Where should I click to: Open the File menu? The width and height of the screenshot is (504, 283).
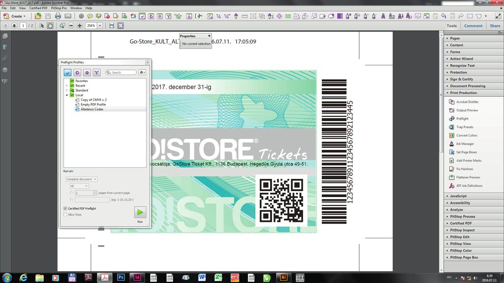pyautogui.click(x=4, y=8)
